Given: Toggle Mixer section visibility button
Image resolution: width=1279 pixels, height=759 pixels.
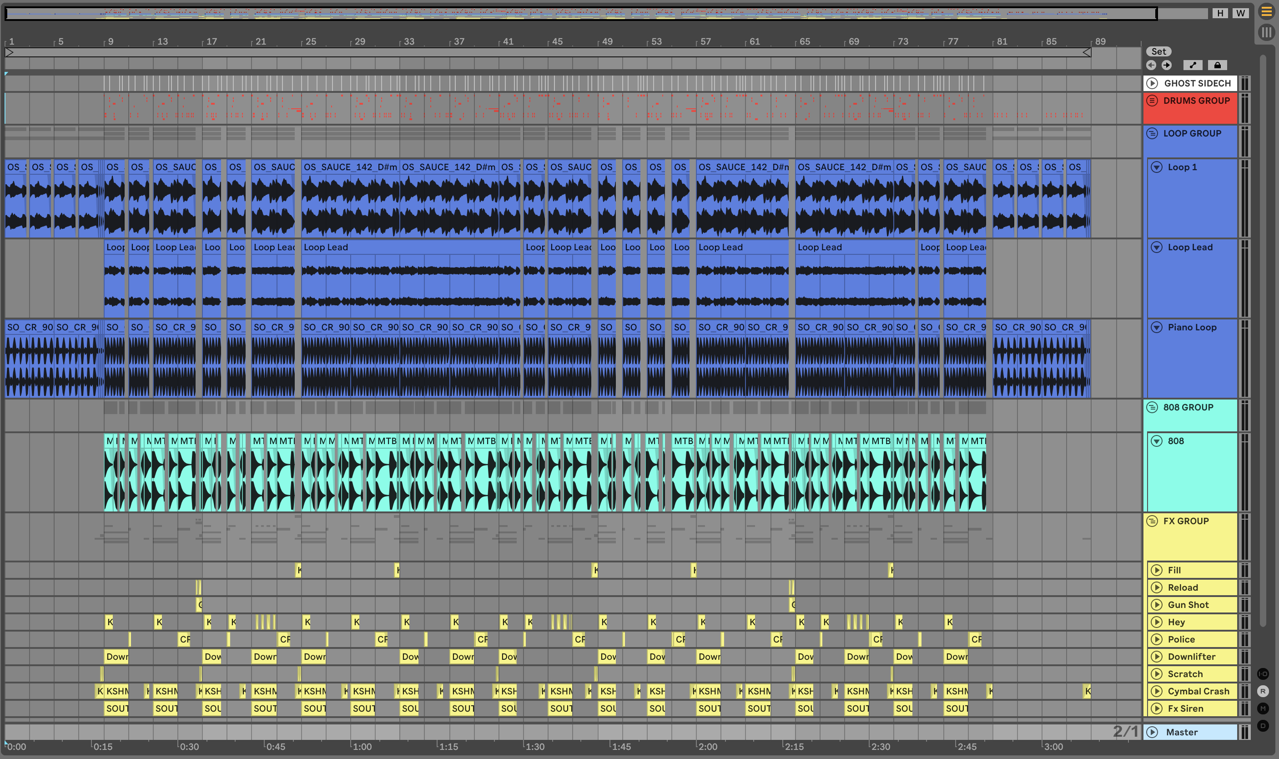Looking at the screenshot, I should [1263, 708].
